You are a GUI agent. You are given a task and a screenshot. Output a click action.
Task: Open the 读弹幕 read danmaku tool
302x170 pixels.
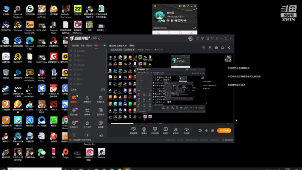click(100, 124)
